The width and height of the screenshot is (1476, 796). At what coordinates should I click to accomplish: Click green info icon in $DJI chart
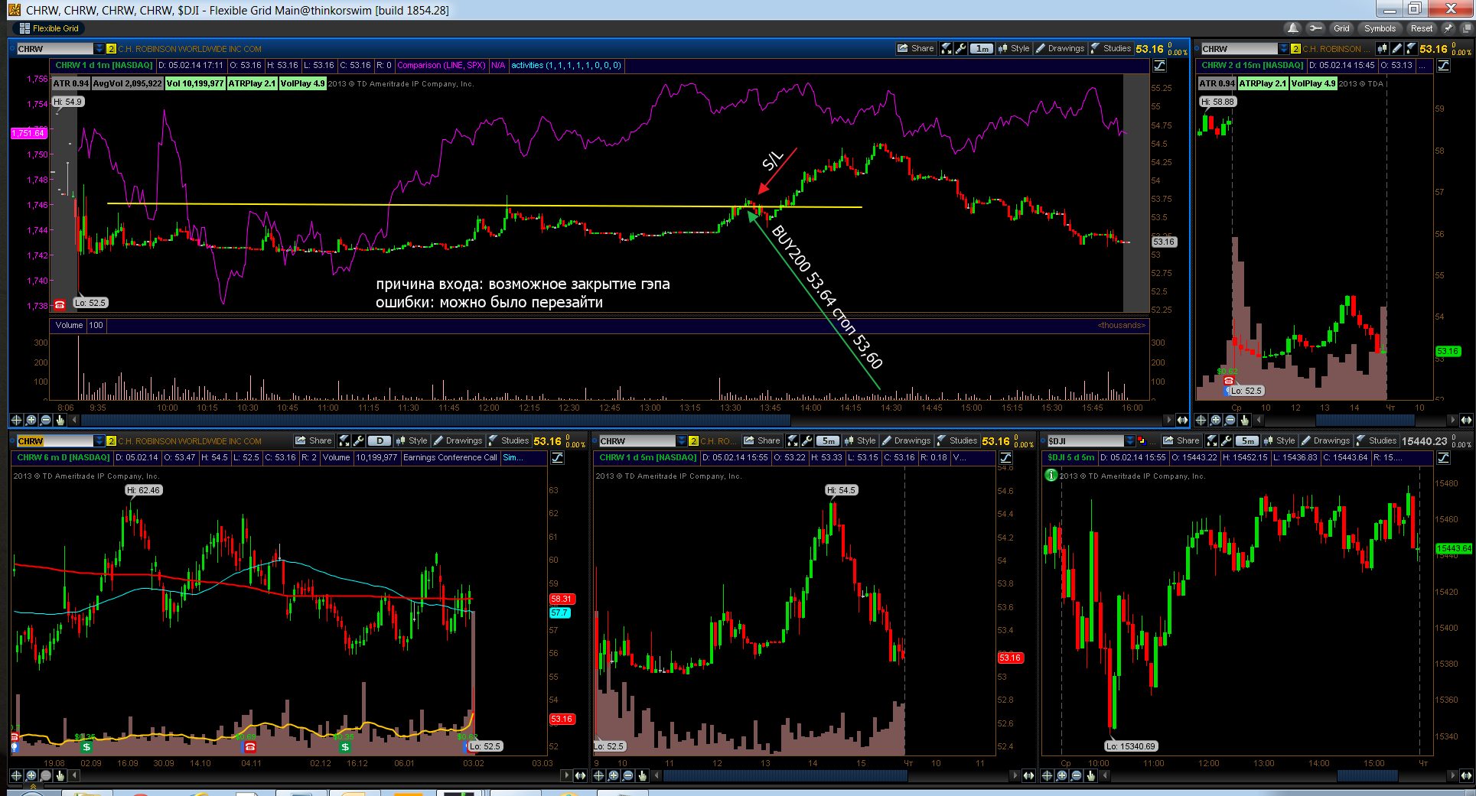point(1051,475)
